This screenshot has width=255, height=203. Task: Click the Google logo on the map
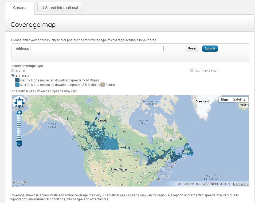20,182
